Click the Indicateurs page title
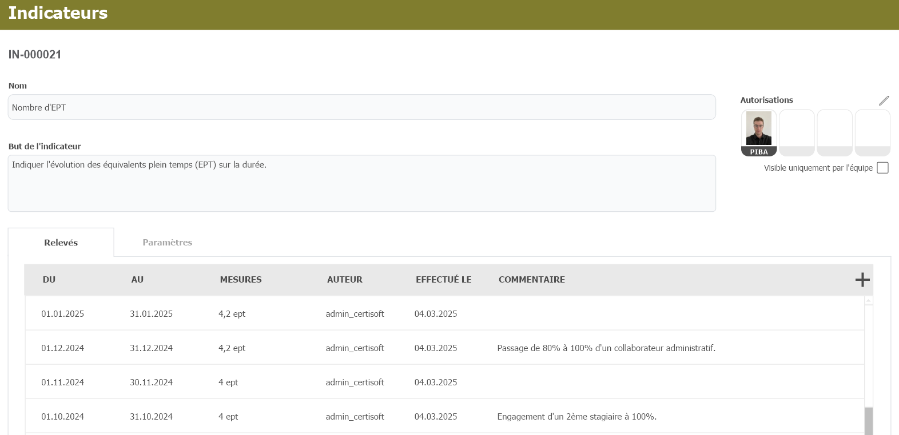The width and height of the screenshot is (899, 435). [58, 13]
